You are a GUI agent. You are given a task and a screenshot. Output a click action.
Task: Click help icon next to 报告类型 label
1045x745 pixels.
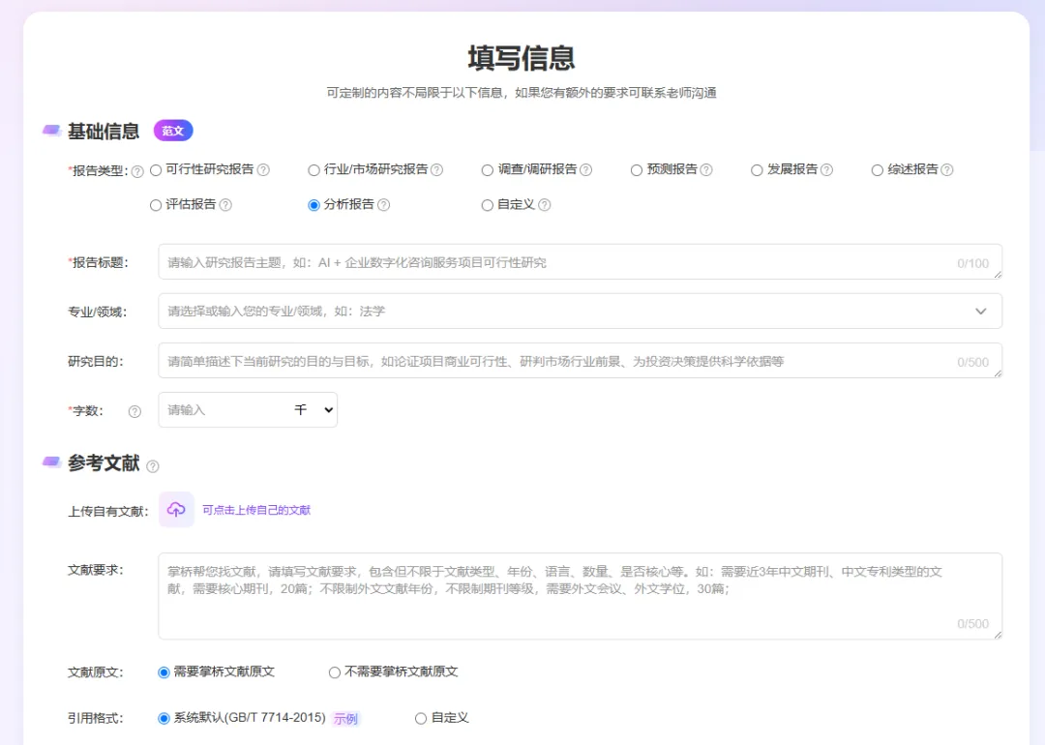point(137,171)
